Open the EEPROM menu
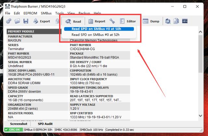 click(x=30, y=13)
